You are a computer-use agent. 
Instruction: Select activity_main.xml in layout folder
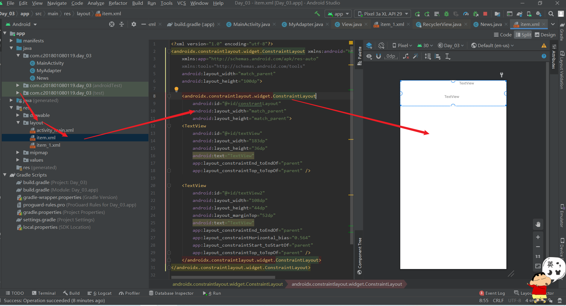[55, 130]
